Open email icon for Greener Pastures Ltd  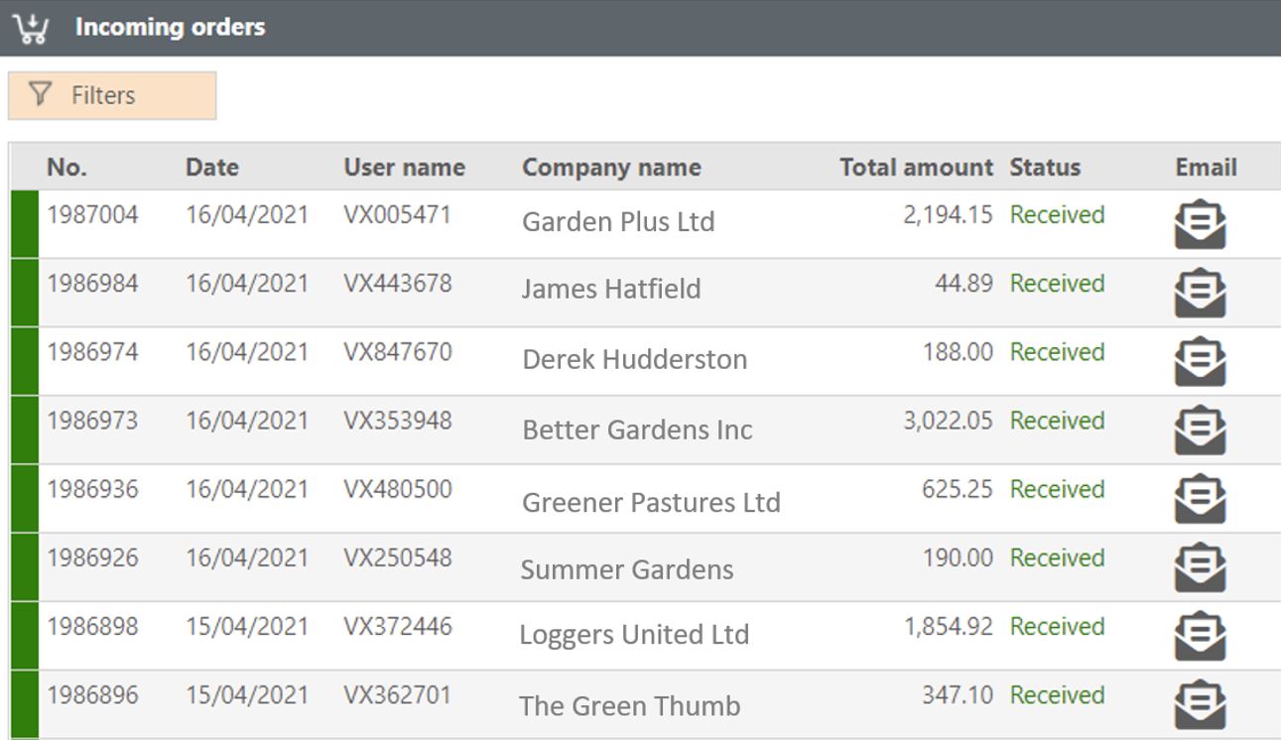click(1200, 498)
